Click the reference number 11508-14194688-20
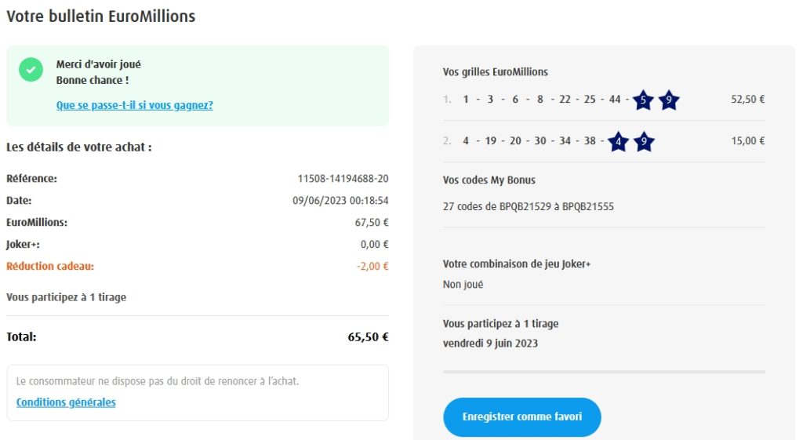 point(343,179)
